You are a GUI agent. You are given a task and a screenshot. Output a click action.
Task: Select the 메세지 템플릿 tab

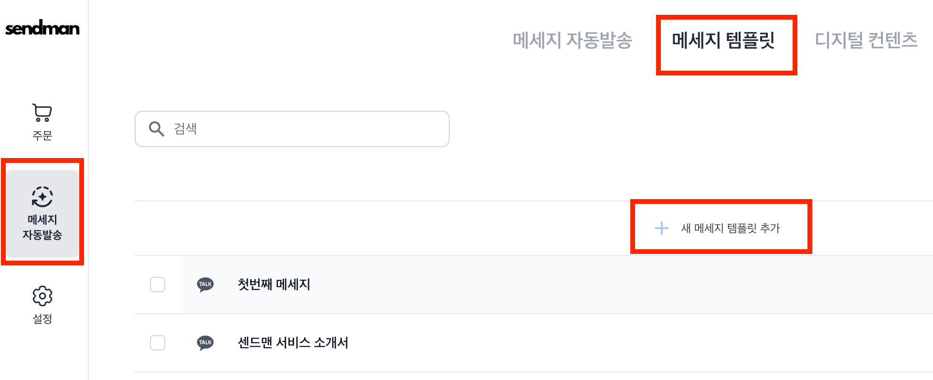(723, 40)
